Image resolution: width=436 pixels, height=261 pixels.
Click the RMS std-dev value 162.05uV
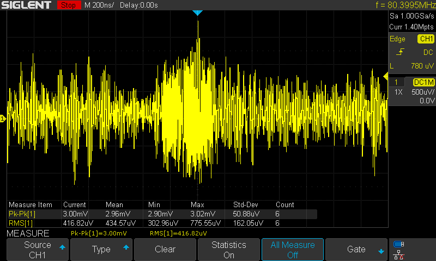pos(248,223)
